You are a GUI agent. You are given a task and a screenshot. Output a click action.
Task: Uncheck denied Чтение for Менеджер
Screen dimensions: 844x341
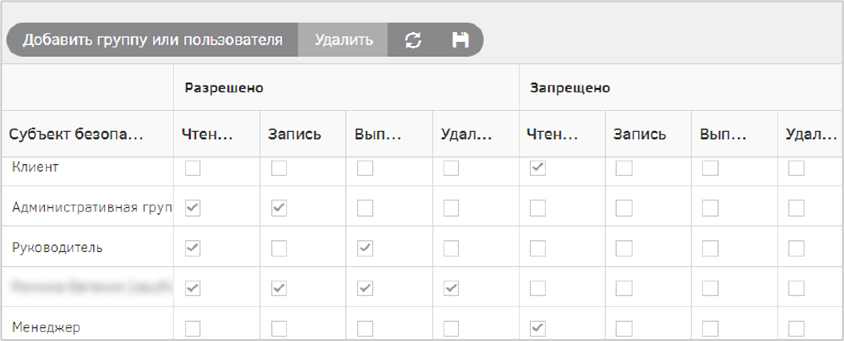tap(538, 328)
